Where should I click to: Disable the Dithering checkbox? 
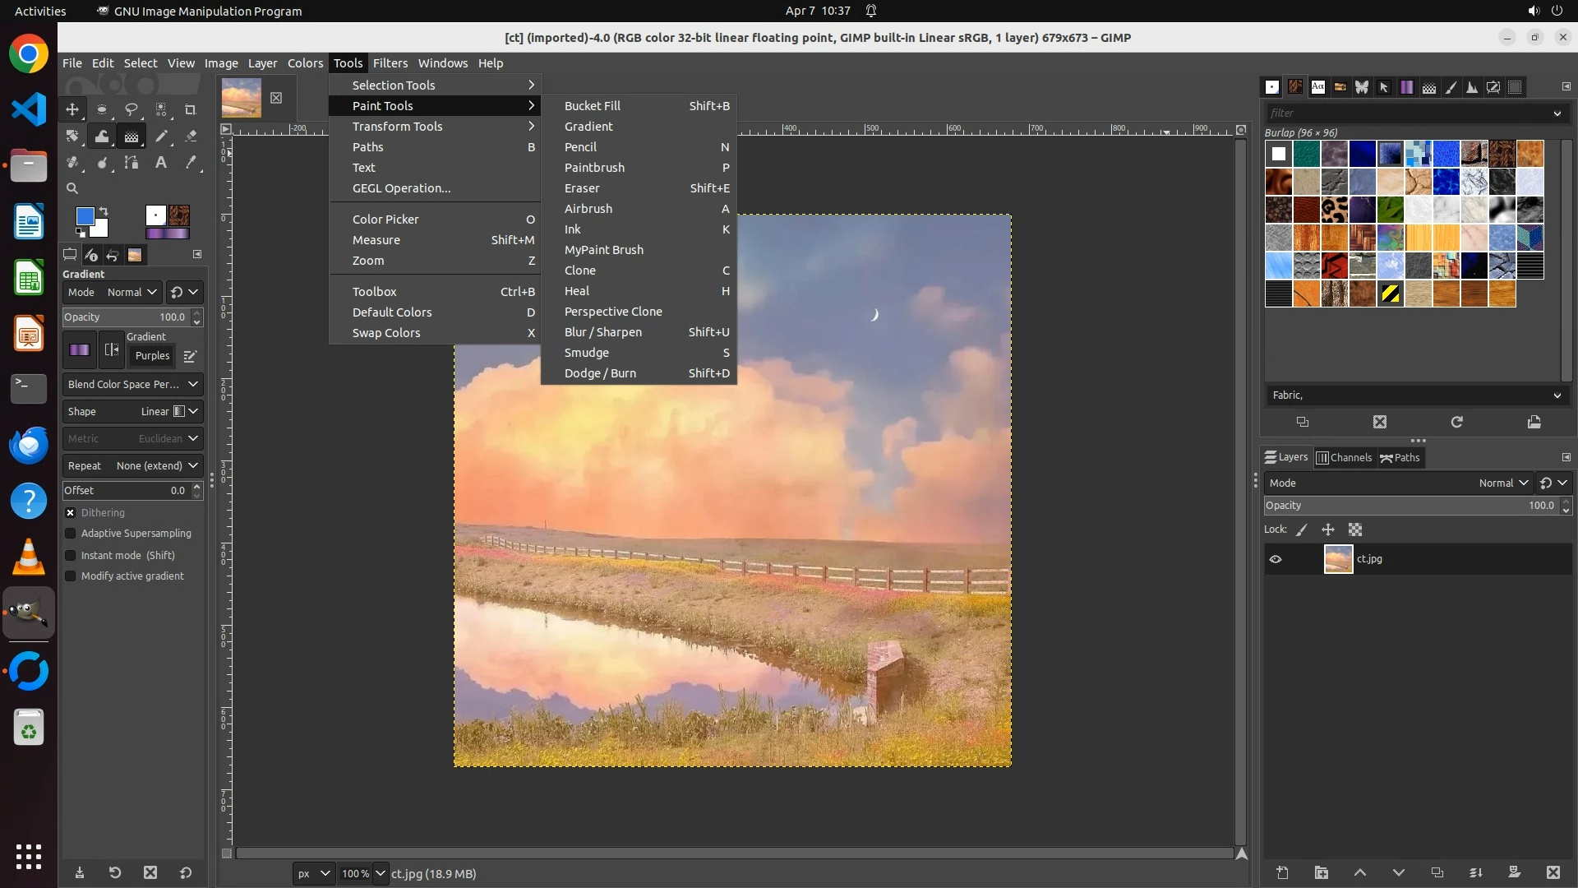point(71,512)
